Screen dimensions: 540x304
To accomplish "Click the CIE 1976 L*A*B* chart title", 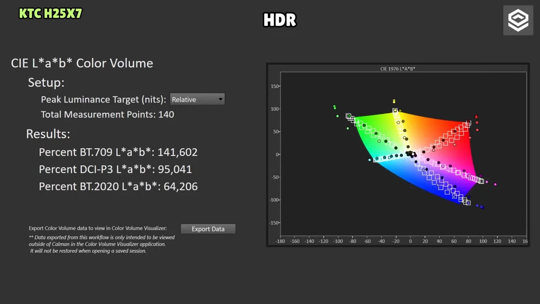I will (397, 68).
